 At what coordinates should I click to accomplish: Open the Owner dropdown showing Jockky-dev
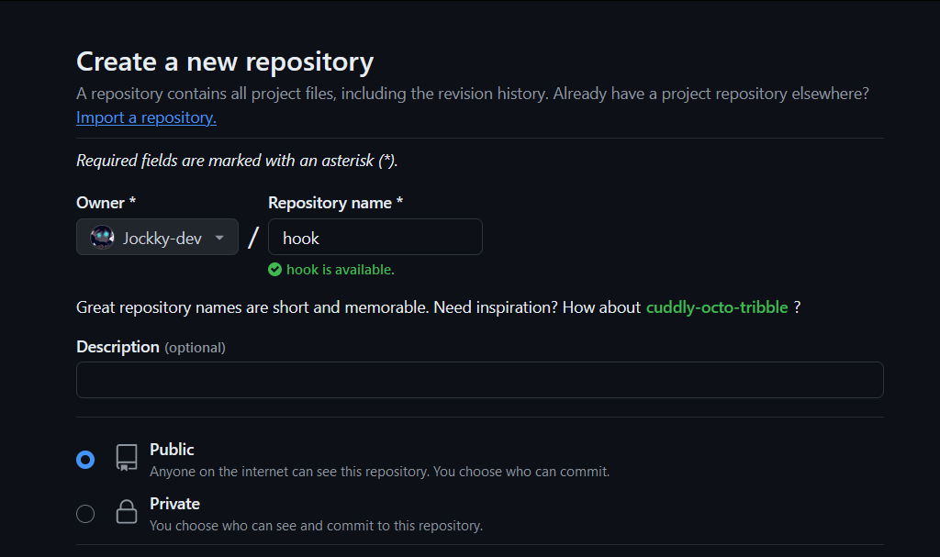click(x=157, y=237)
